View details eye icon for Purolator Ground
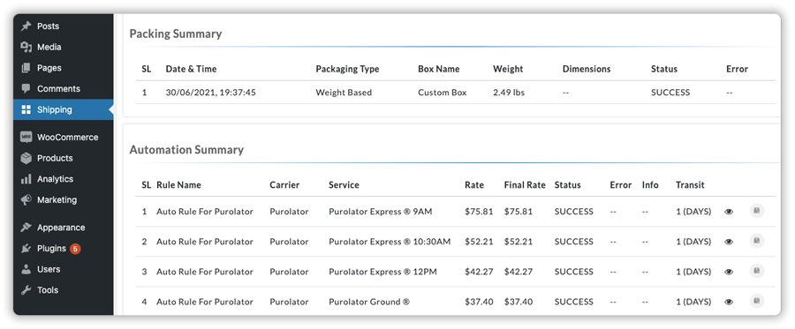The width and height of the screenshot is (795, 329). [729, 302]
